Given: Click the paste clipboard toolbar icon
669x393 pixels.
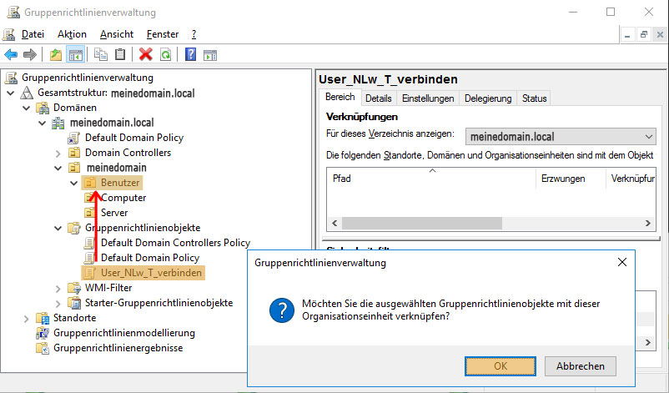Looking at the screenshot, I should tap(120, 55).
